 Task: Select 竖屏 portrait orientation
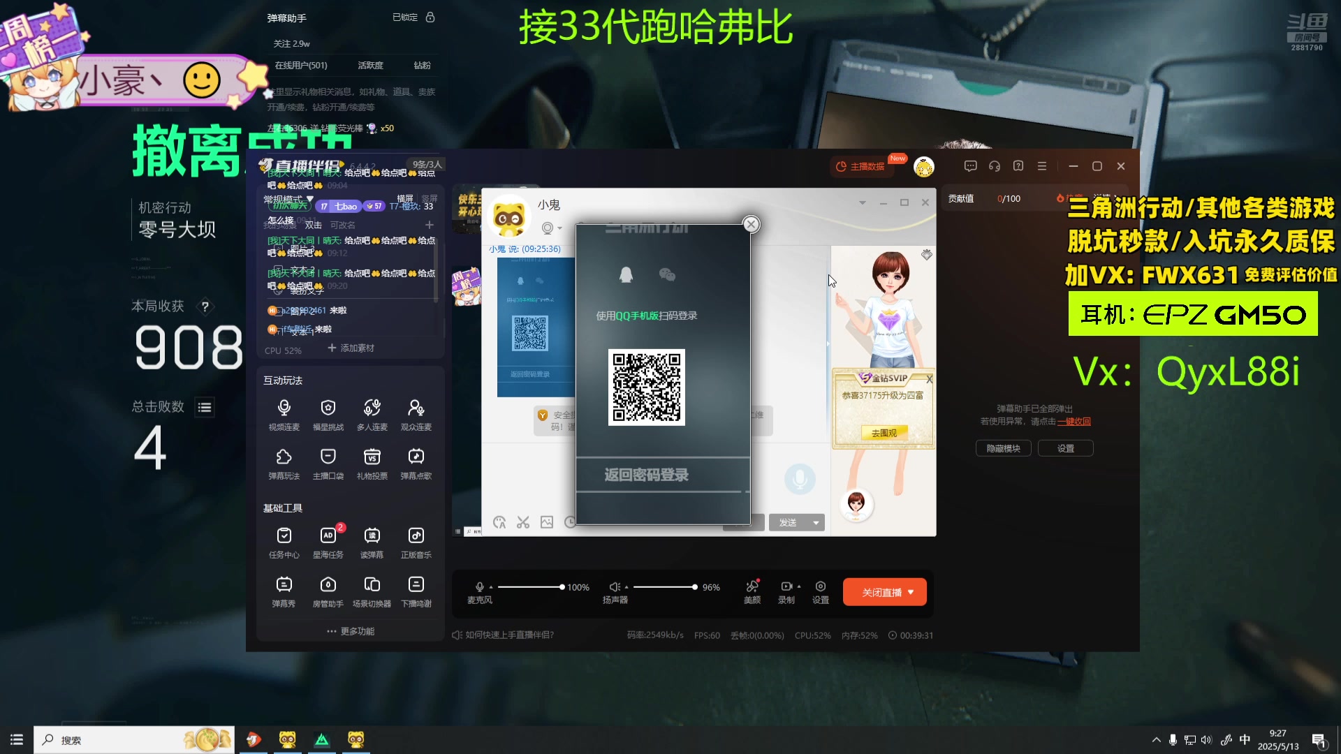click(430, 199)
